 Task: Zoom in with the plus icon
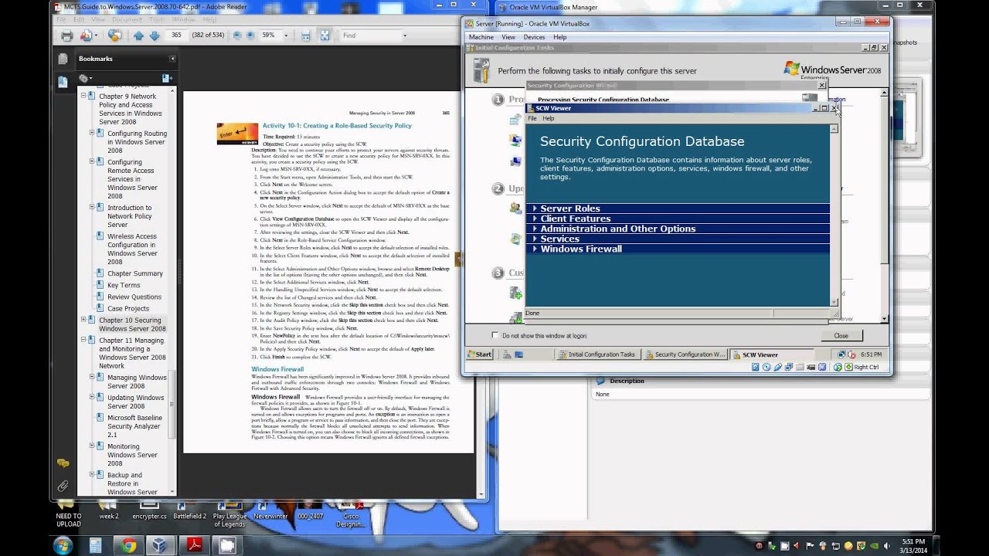point(251,36)
